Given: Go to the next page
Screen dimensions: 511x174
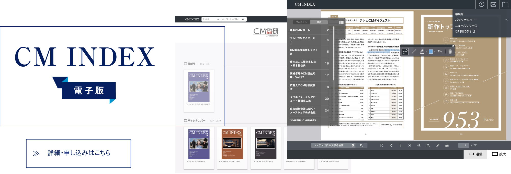Looking at the screenshot, I should coord(400,145).
